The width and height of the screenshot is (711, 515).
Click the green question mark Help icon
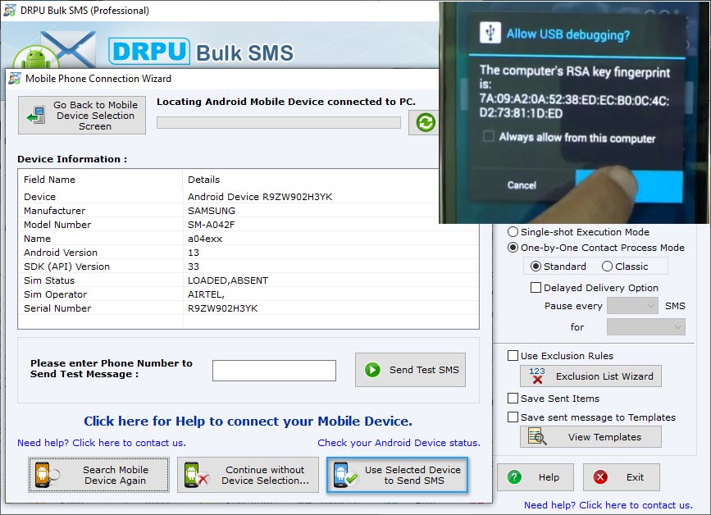point(514,477)
